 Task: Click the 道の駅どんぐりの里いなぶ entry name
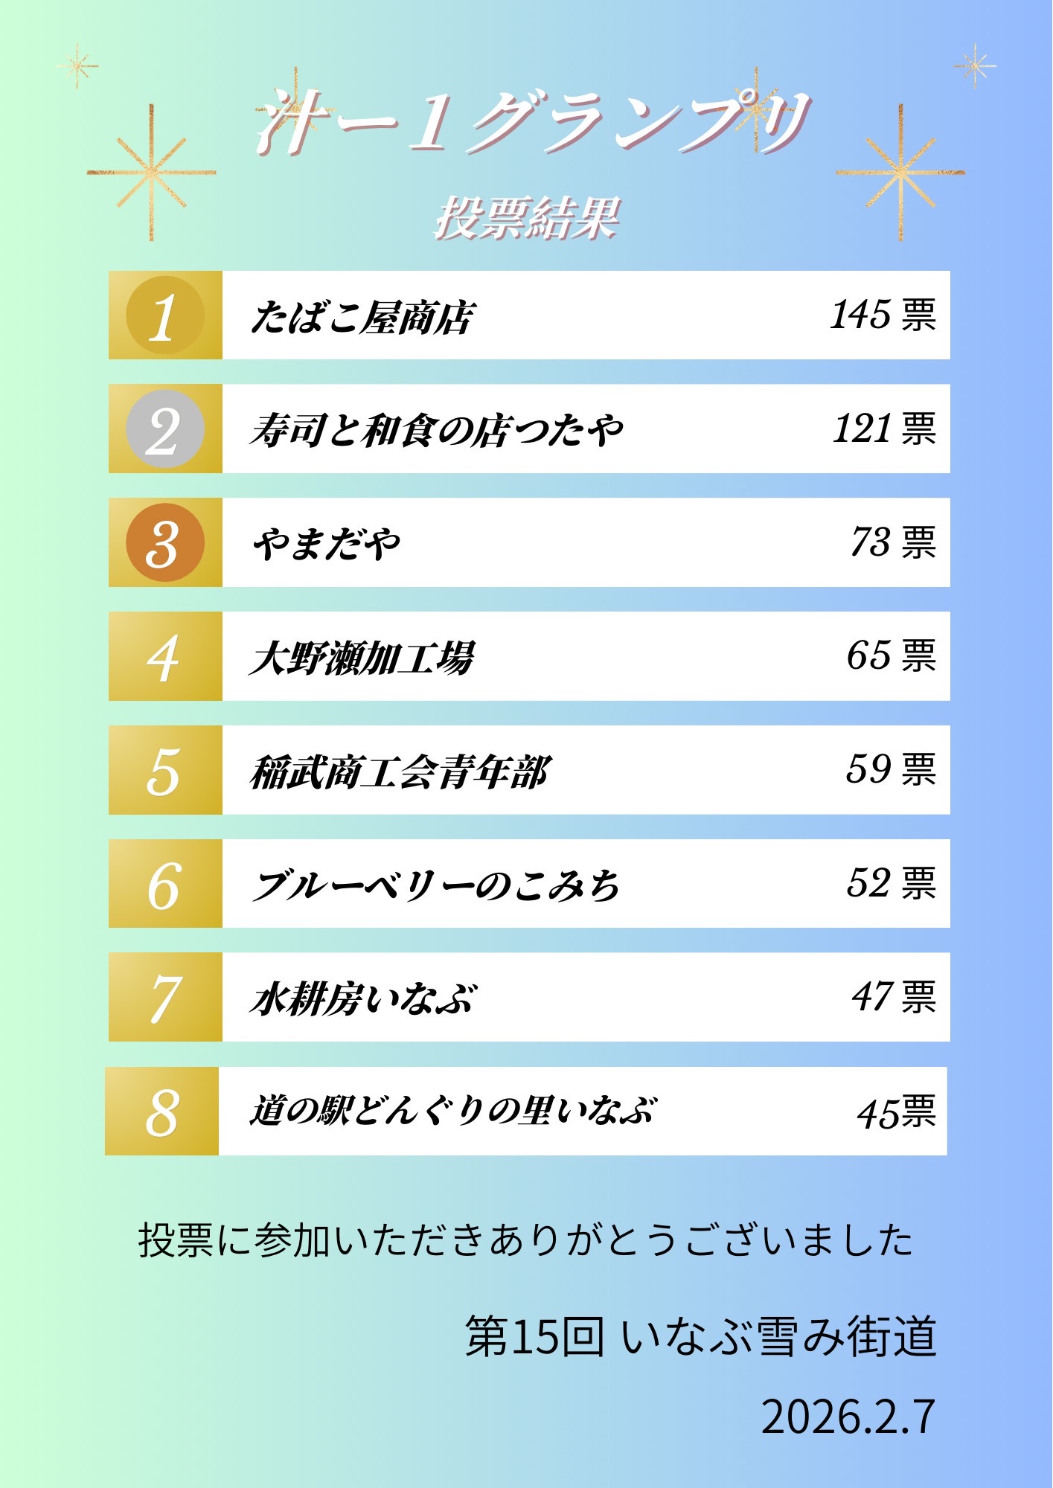[453, 1112]
